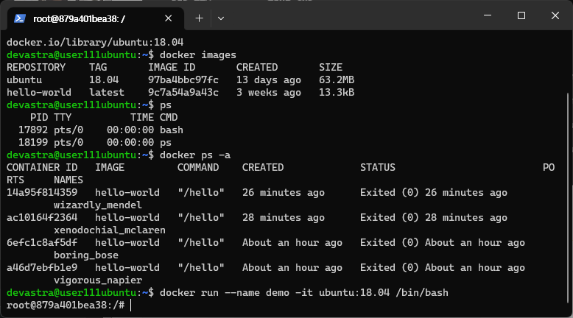
Task: Click the root@879a401bea38:/# prompt line
Action: pyautogui.click(x=66, y=305)
